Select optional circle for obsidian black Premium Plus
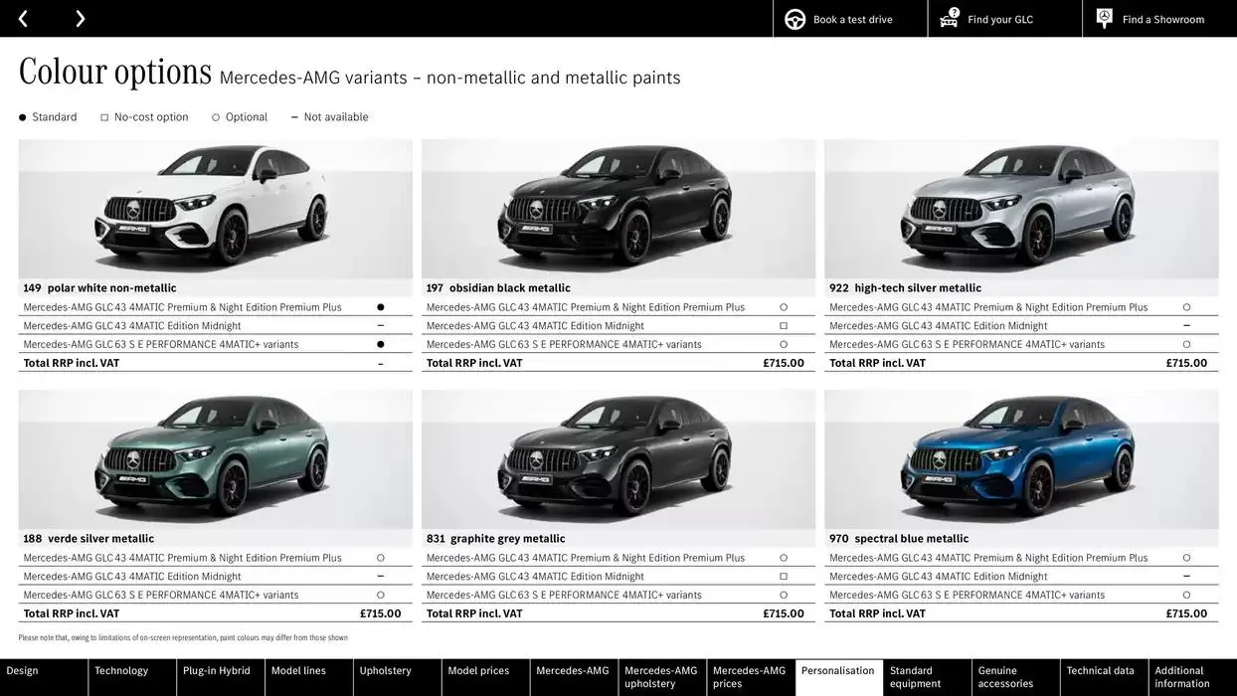 (783, 306)
